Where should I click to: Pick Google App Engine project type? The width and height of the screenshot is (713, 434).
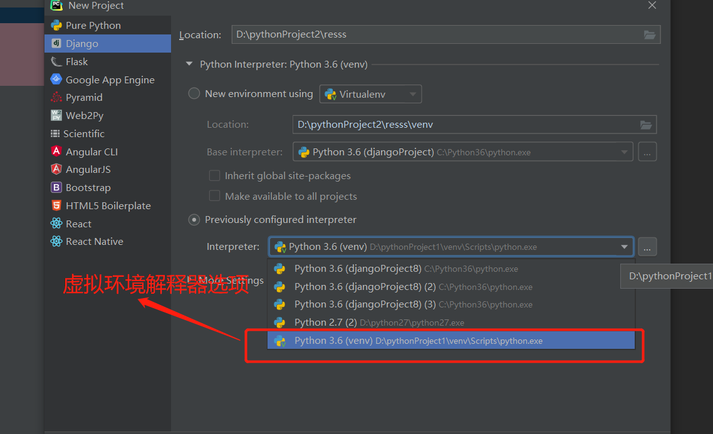[x=108, y=80]
